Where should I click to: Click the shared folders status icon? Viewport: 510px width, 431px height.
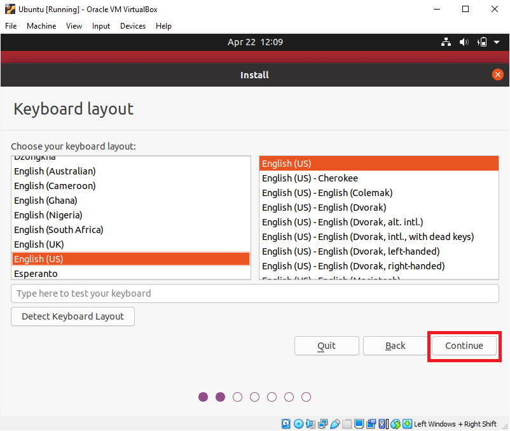pos(347,423)
